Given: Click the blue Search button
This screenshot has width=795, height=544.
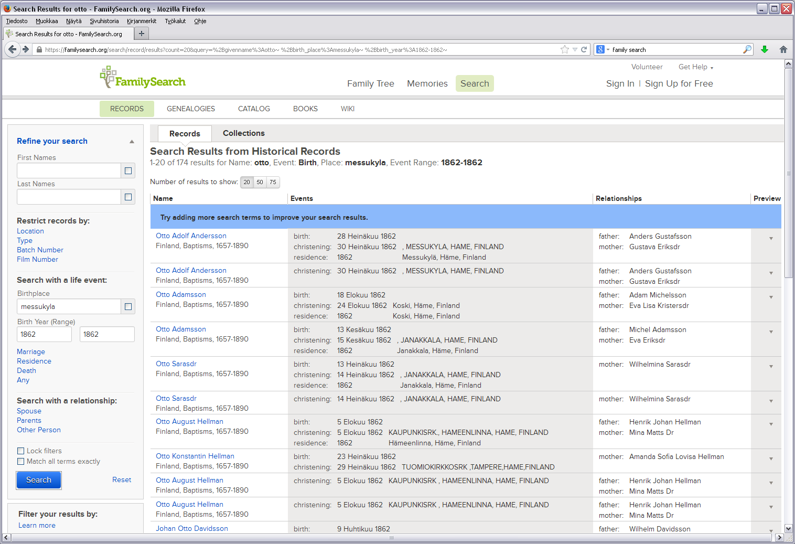Looking at the screenshot, I should 39,480.
